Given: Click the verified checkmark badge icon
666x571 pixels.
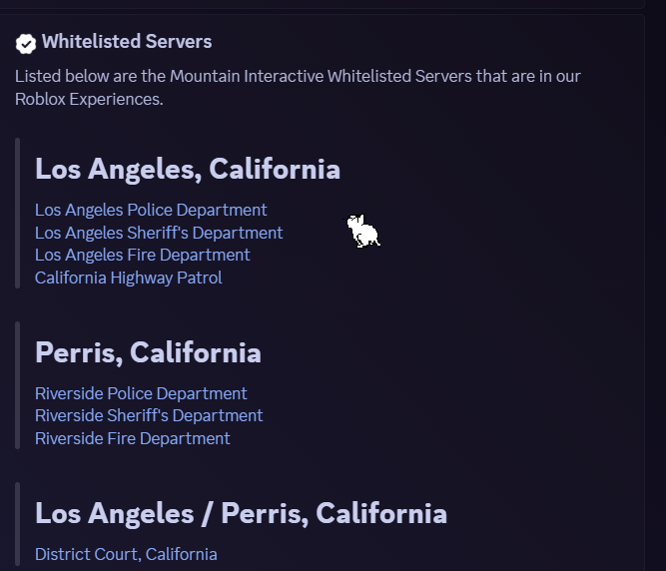Looking at the screenshot, I should point(26,44).
